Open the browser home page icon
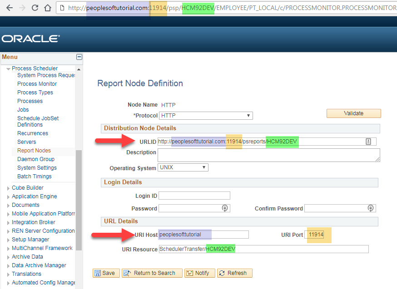This screenshot has height=289, width=397. [48, 8]
